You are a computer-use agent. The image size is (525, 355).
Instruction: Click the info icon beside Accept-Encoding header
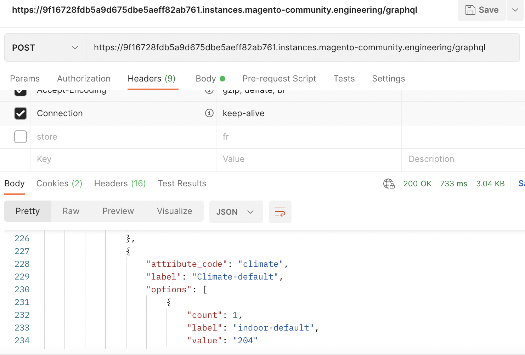click(x=209, y=91)
